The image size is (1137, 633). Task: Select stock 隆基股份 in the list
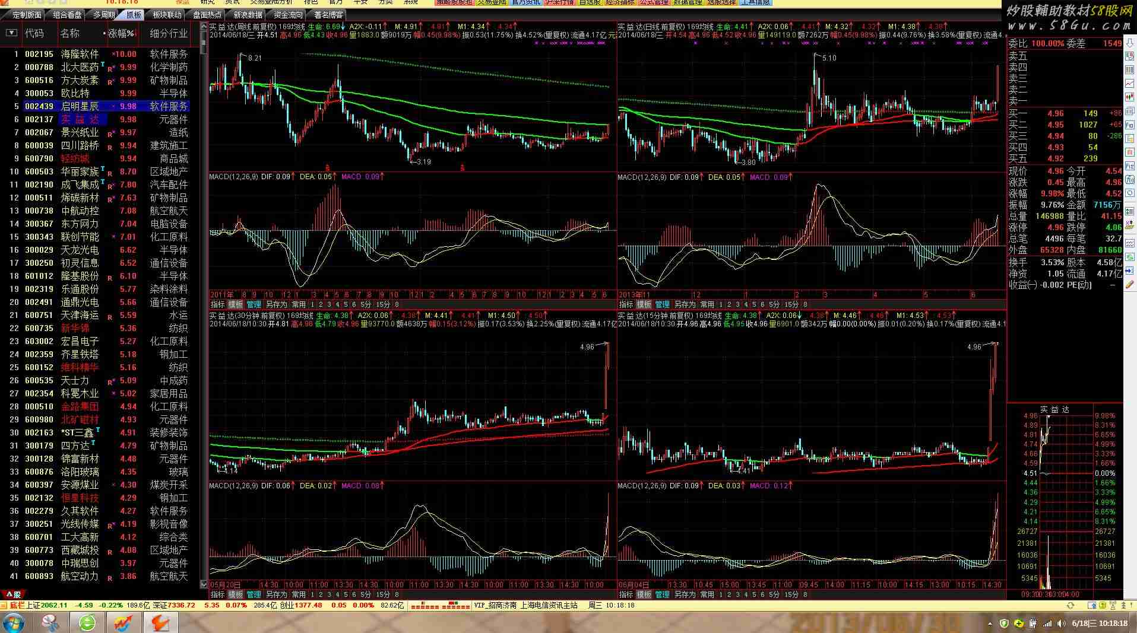pyautogui.click(x=80, y=276)
